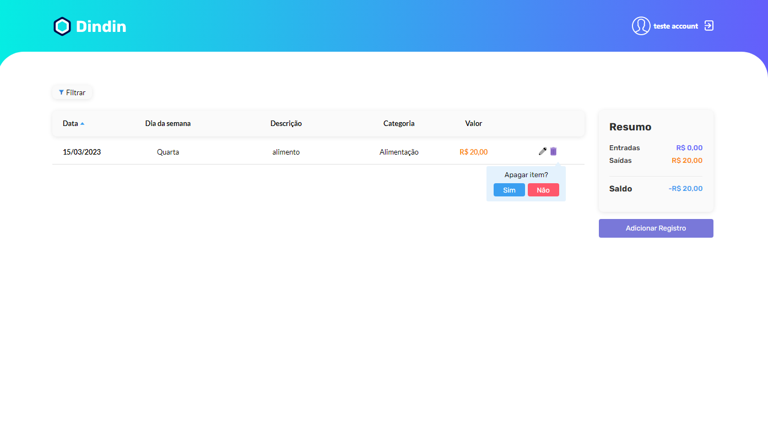
Task: Select the pencil icon to edit the record
Action: [542, 151]
